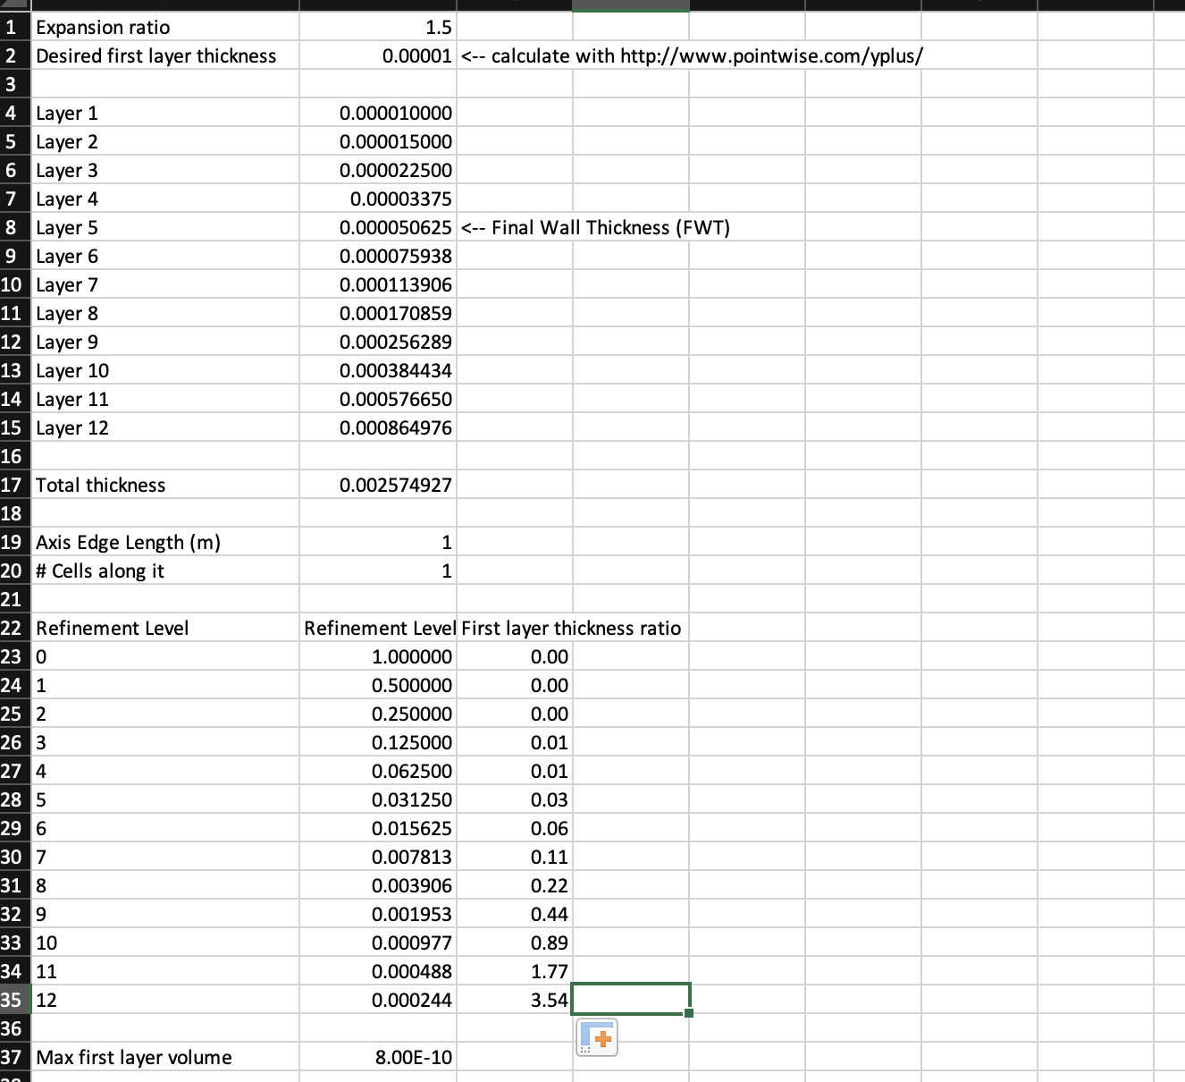Select the thickness ratio cell 0.44
This screenshot has height=1082, width=1185.
click(x=515, y=915)
